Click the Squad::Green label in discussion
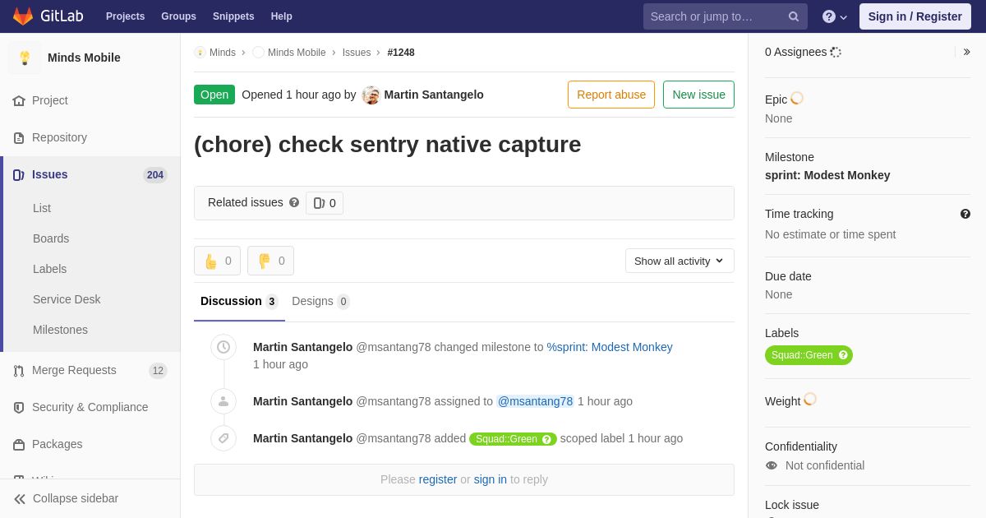 click(505, 439)
